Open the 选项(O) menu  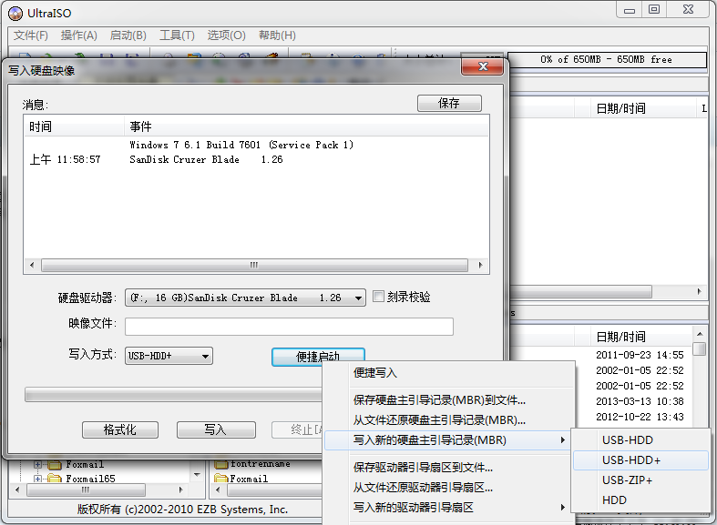point(226,35)
